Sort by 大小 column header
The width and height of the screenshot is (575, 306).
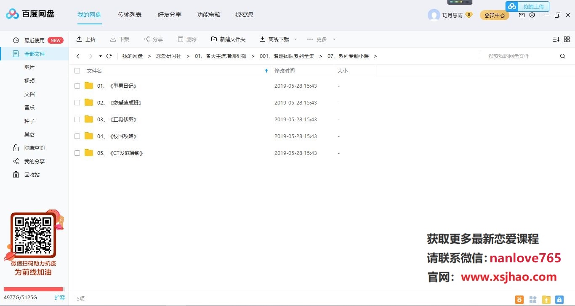(343, 71)
